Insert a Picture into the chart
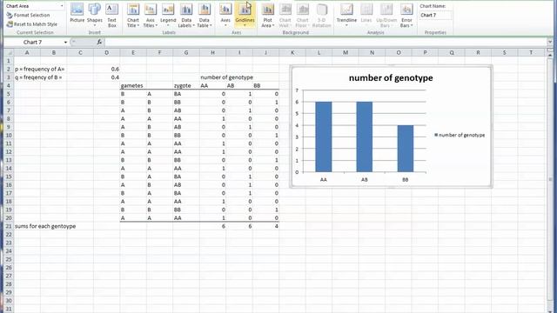 (77, 14)
